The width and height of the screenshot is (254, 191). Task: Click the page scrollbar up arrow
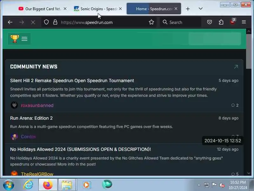(249, 31)
